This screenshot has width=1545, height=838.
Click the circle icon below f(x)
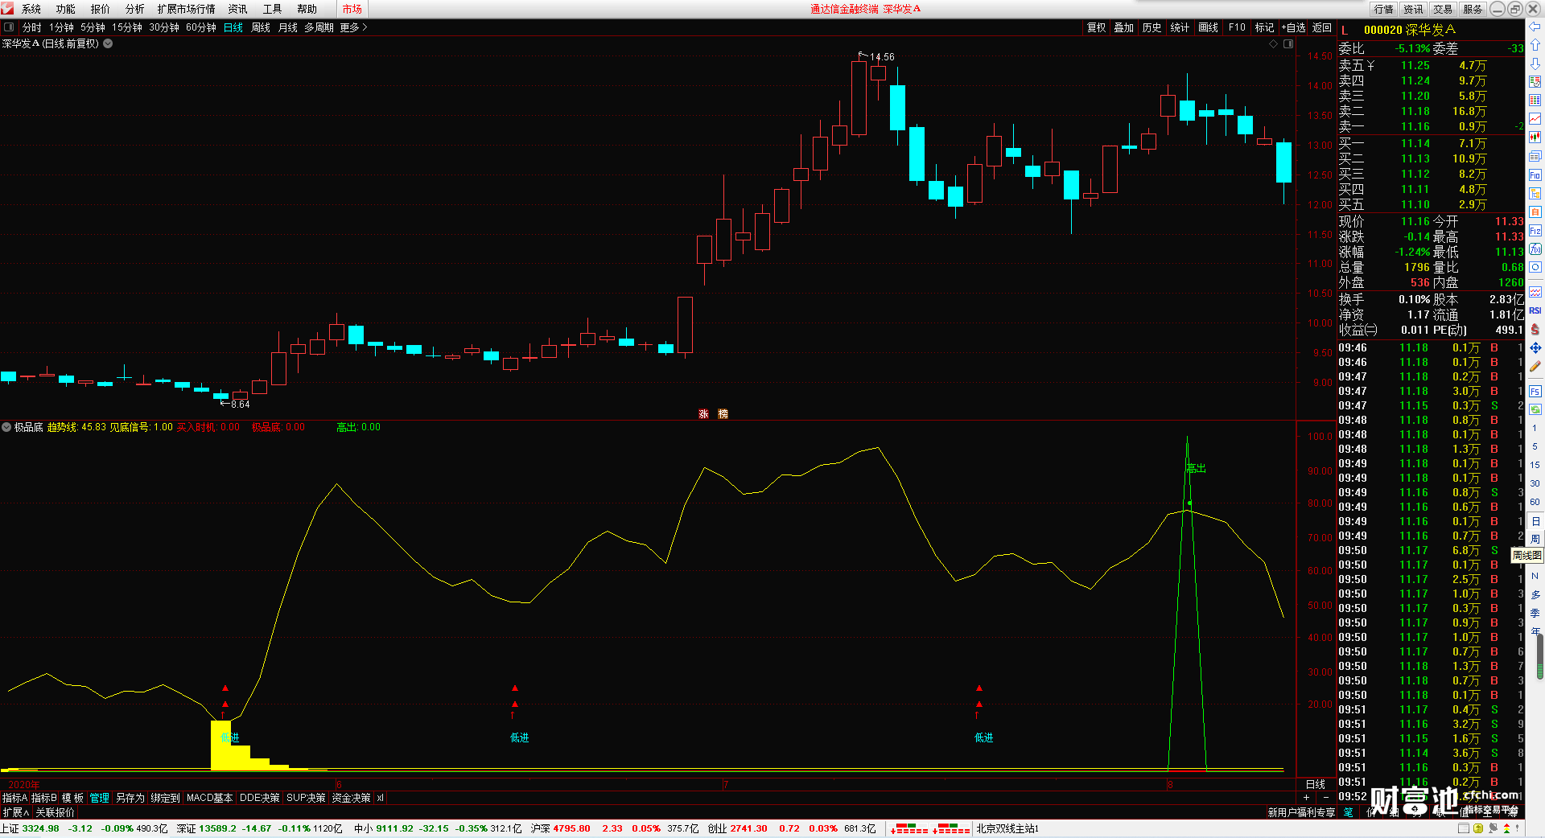coord(1535,267)
